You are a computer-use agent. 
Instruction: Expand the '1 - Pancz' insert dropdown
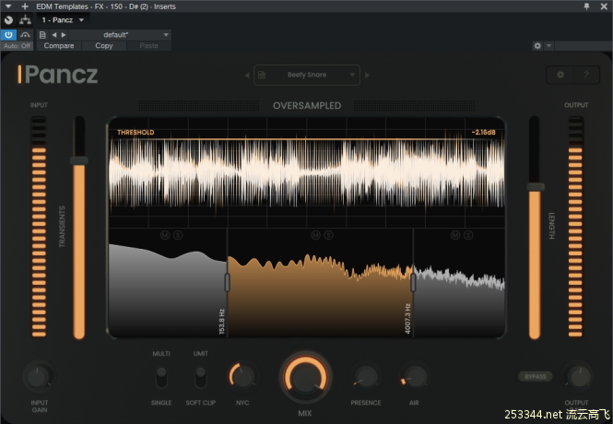63,20
